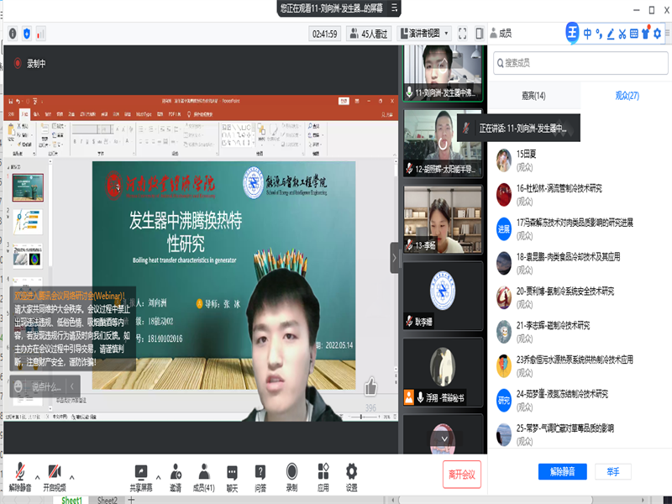Image resolution: width=672 pixels, height=504 pixels.
Task: Open the 邀请 invite icon
Action: 176,472
